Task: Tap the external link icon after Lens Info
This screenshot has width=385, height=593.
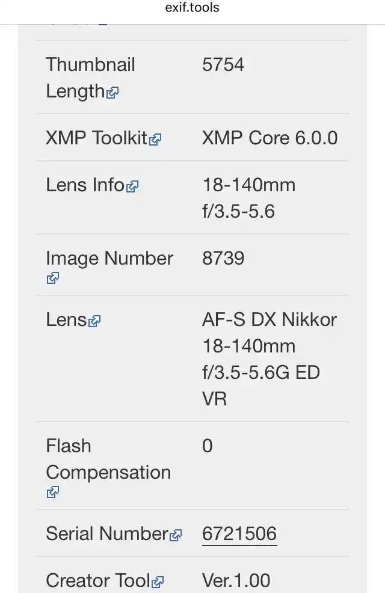Action: tap(132, 186)
